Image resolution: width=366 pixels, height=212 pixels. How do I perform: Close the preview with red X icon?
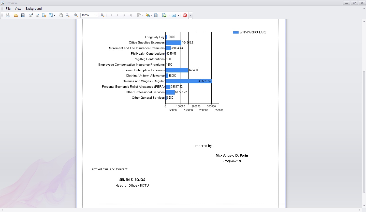tap(185, 15)
